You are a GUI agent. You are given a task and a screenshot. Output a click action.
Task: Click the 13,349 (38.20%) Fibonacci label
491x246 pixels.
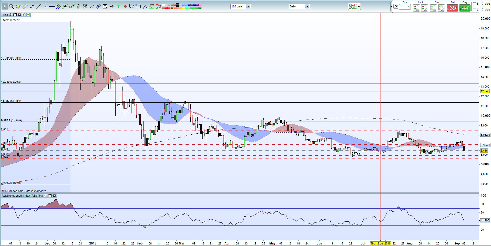(x=11, y=82)
